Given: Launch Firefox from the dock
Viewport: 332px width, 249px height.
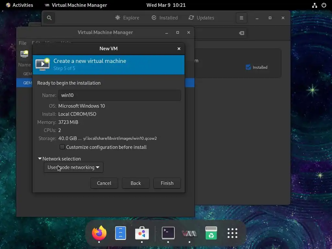Looking at the screenshot, I should (99, 233).
